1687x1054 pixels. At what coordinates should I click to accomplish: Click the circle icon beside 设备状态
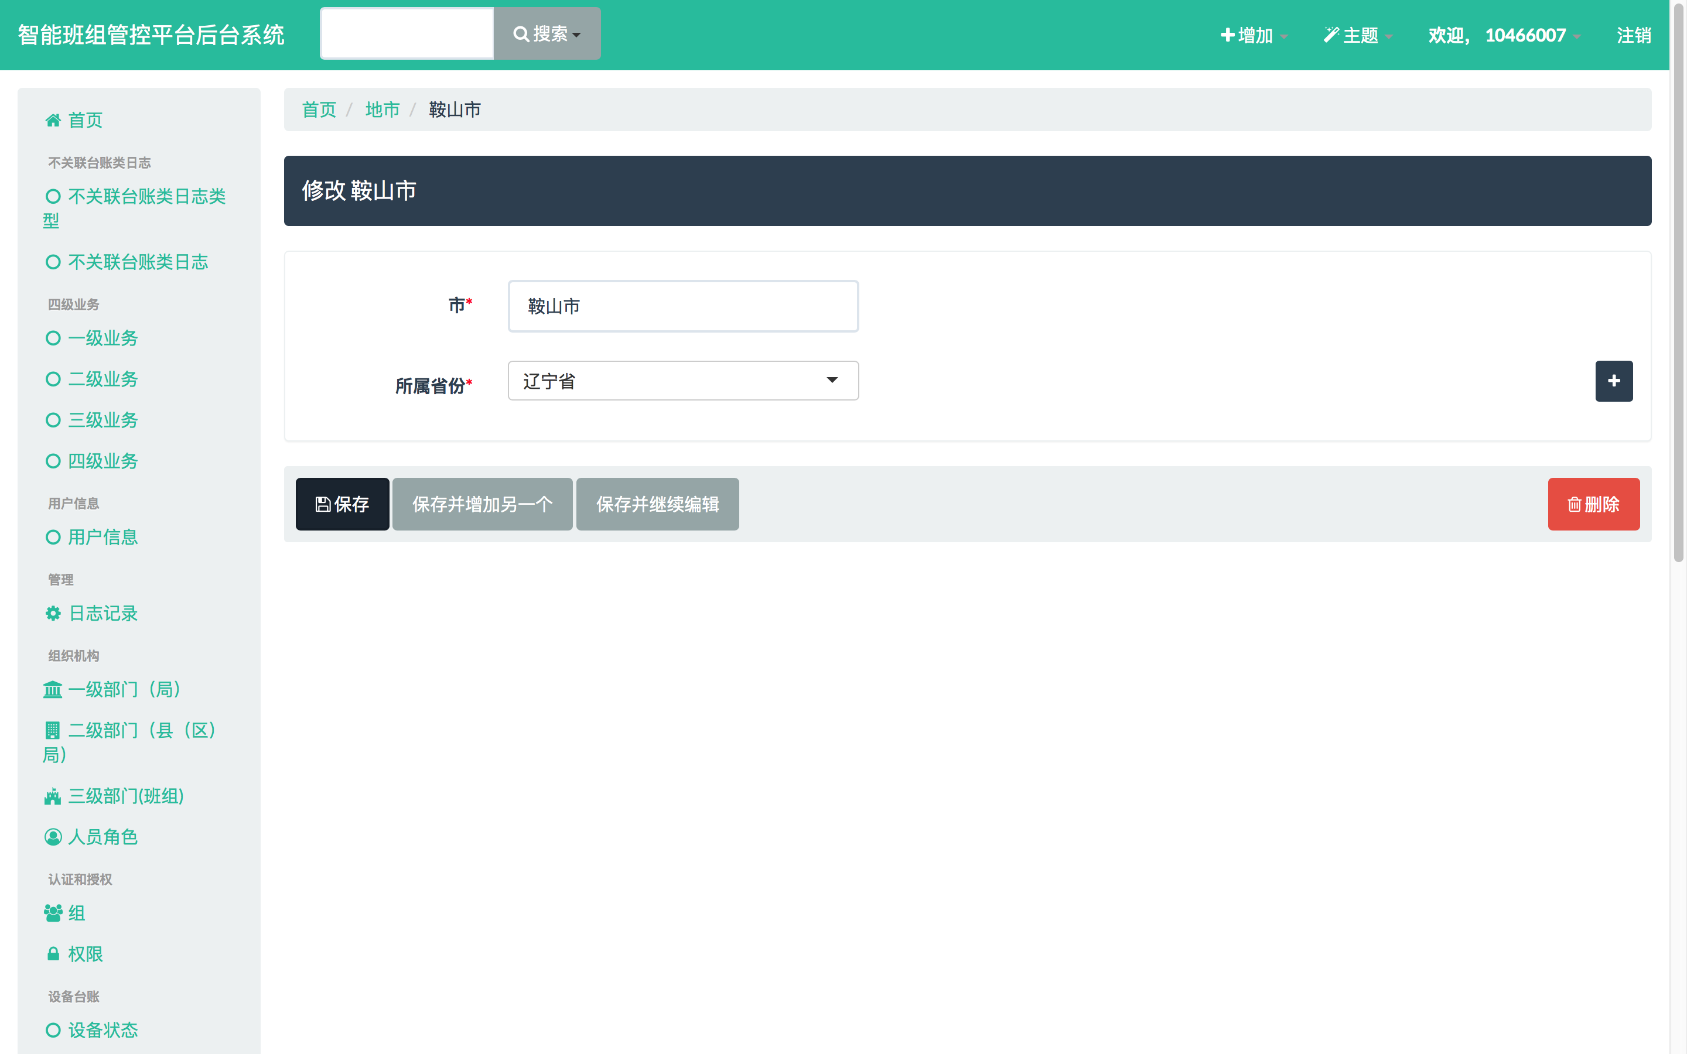(53, 1031)
